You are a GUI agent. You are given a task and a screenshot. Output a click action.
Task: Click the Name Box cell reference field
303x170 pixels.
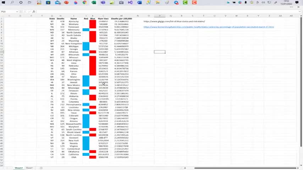(x=8, y=12)
